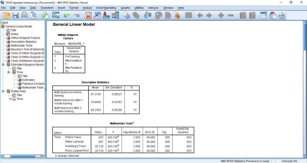Viewport: 307px width, 163px height.
Task: Open Print Preview from the toolbar
Action: coord(33,15)
